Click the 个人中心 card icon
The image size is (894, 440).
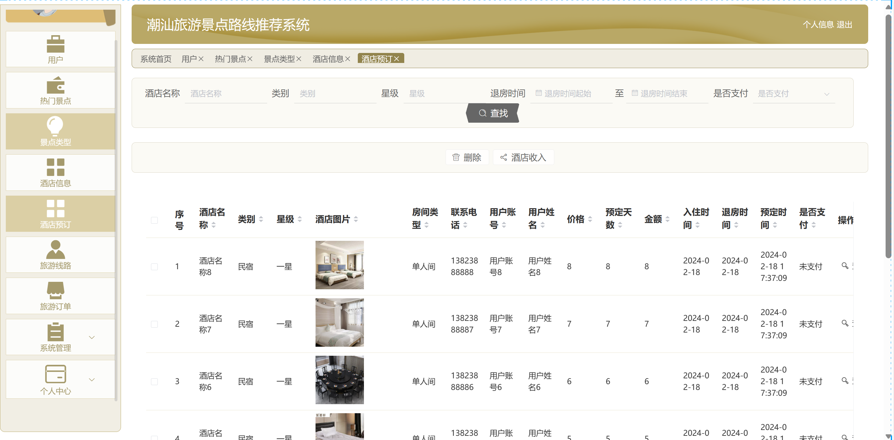pyautogui.click(x=55, y=374)
